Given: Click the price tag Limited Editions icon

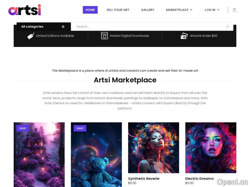Looking at the screenshot, I should [x=31, y=36].
